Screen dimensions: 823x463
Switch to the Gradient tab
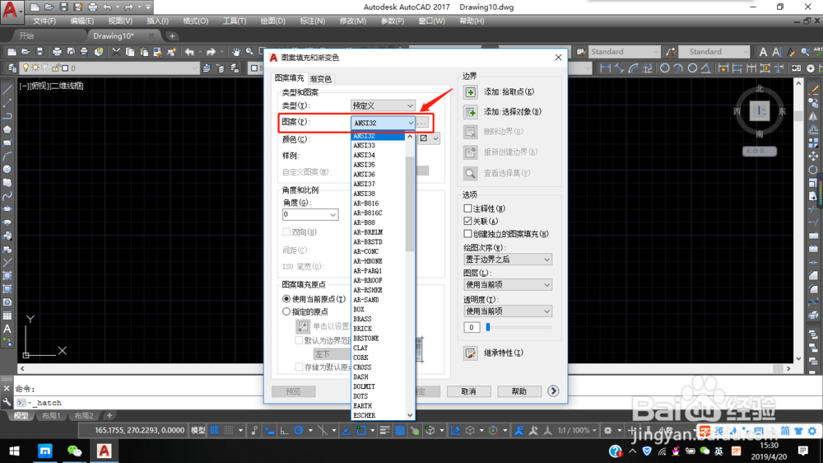click(321, 79)
